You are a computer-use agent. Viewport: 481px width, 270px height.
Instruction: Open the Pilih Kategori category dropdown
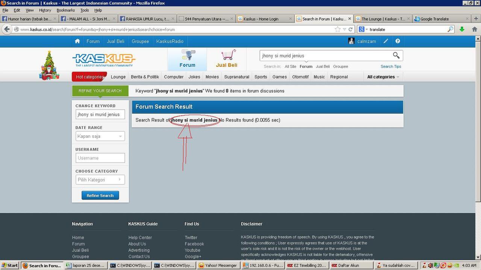tap(100, 180)
